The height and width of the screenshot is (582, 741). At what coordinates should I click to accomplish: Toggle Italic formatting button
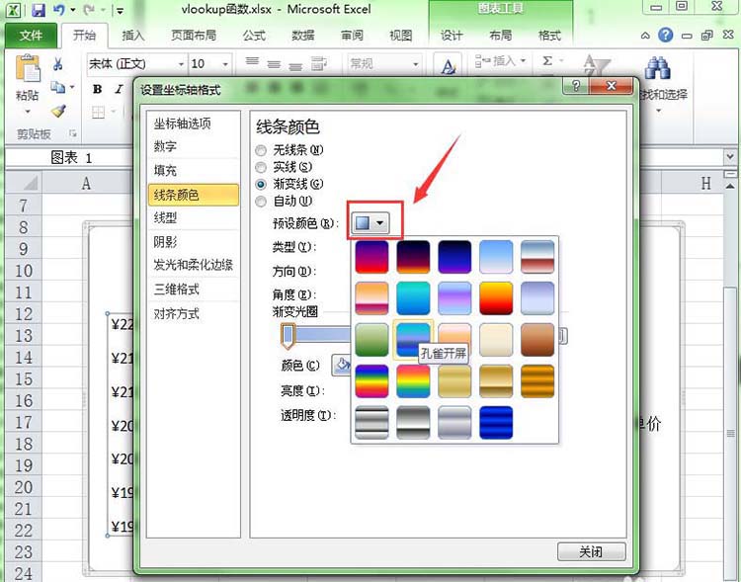click(x=119, y=89)
